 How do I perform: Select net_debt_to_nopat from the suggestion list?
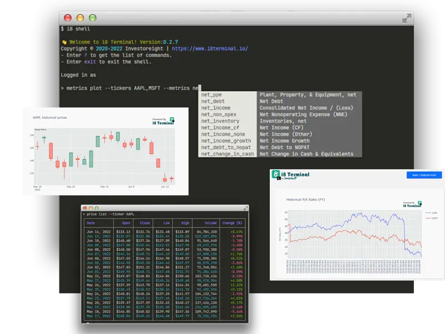pos(224,148)
